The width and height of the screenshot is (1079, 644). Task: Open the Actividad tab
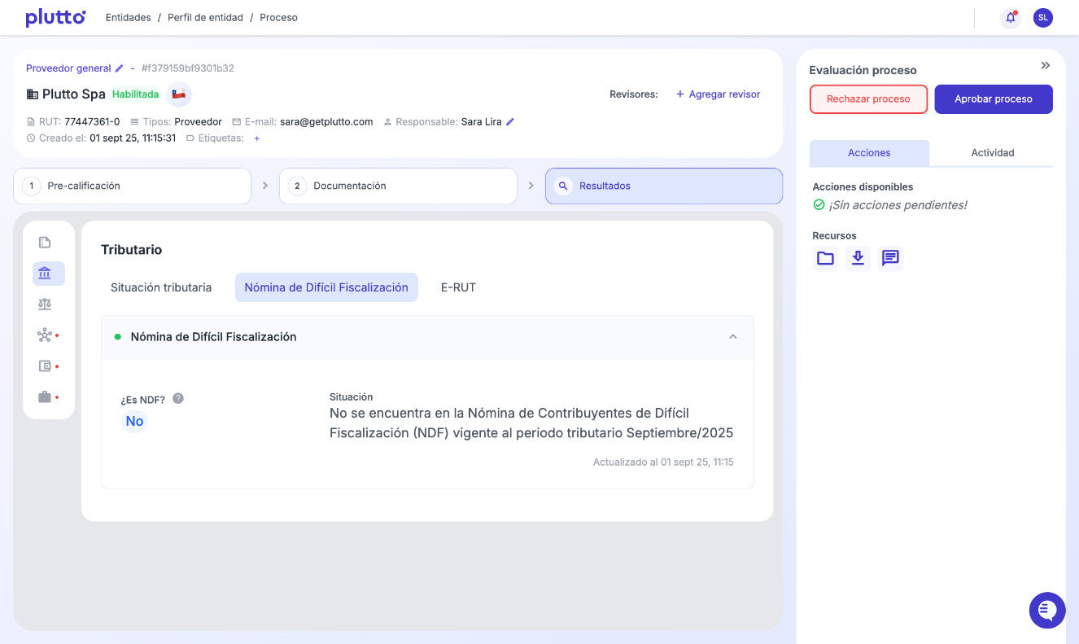point(992,152)
